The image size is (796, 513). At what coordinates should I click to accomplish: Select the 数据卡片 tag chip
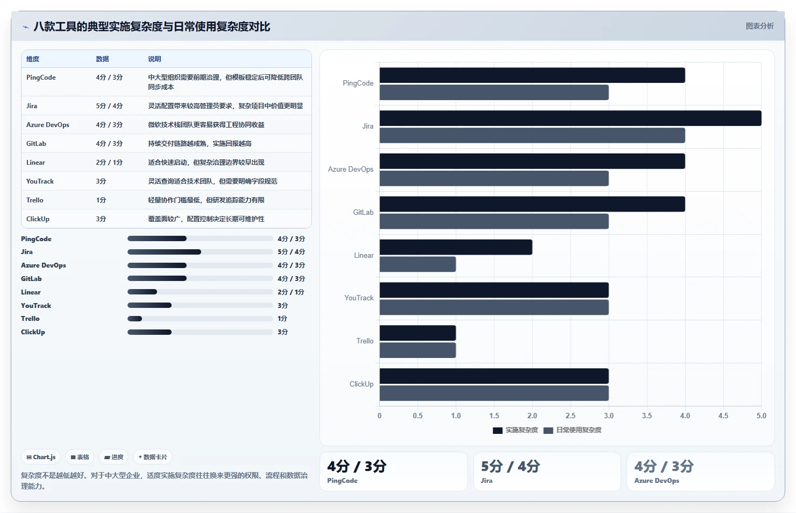pyautogui.click(x=153, y=457)
